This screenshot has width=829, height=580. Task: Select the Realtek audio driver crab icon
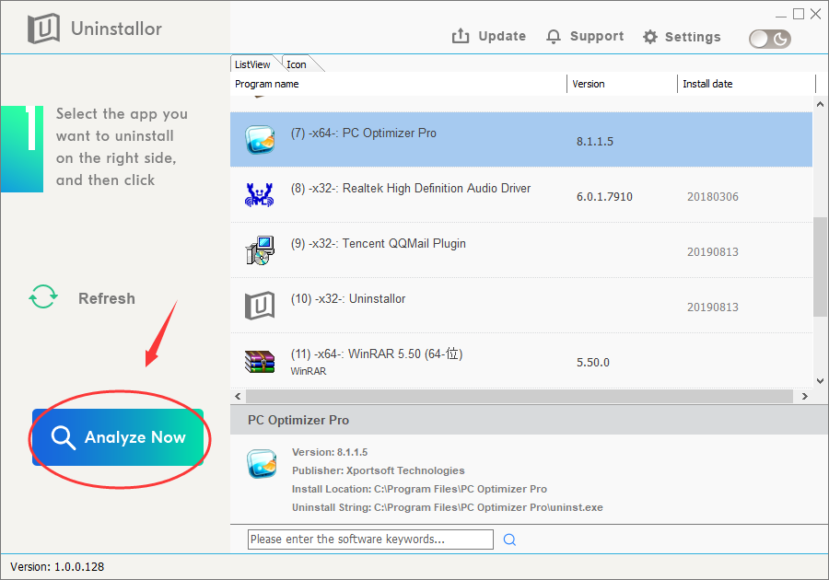[x=259, y=194]
